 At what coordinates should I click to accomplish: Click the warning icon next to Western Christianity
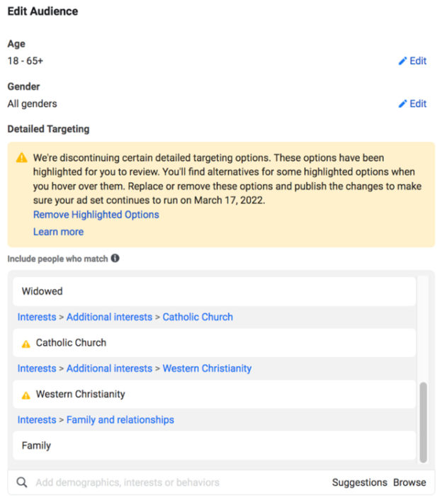26,395
